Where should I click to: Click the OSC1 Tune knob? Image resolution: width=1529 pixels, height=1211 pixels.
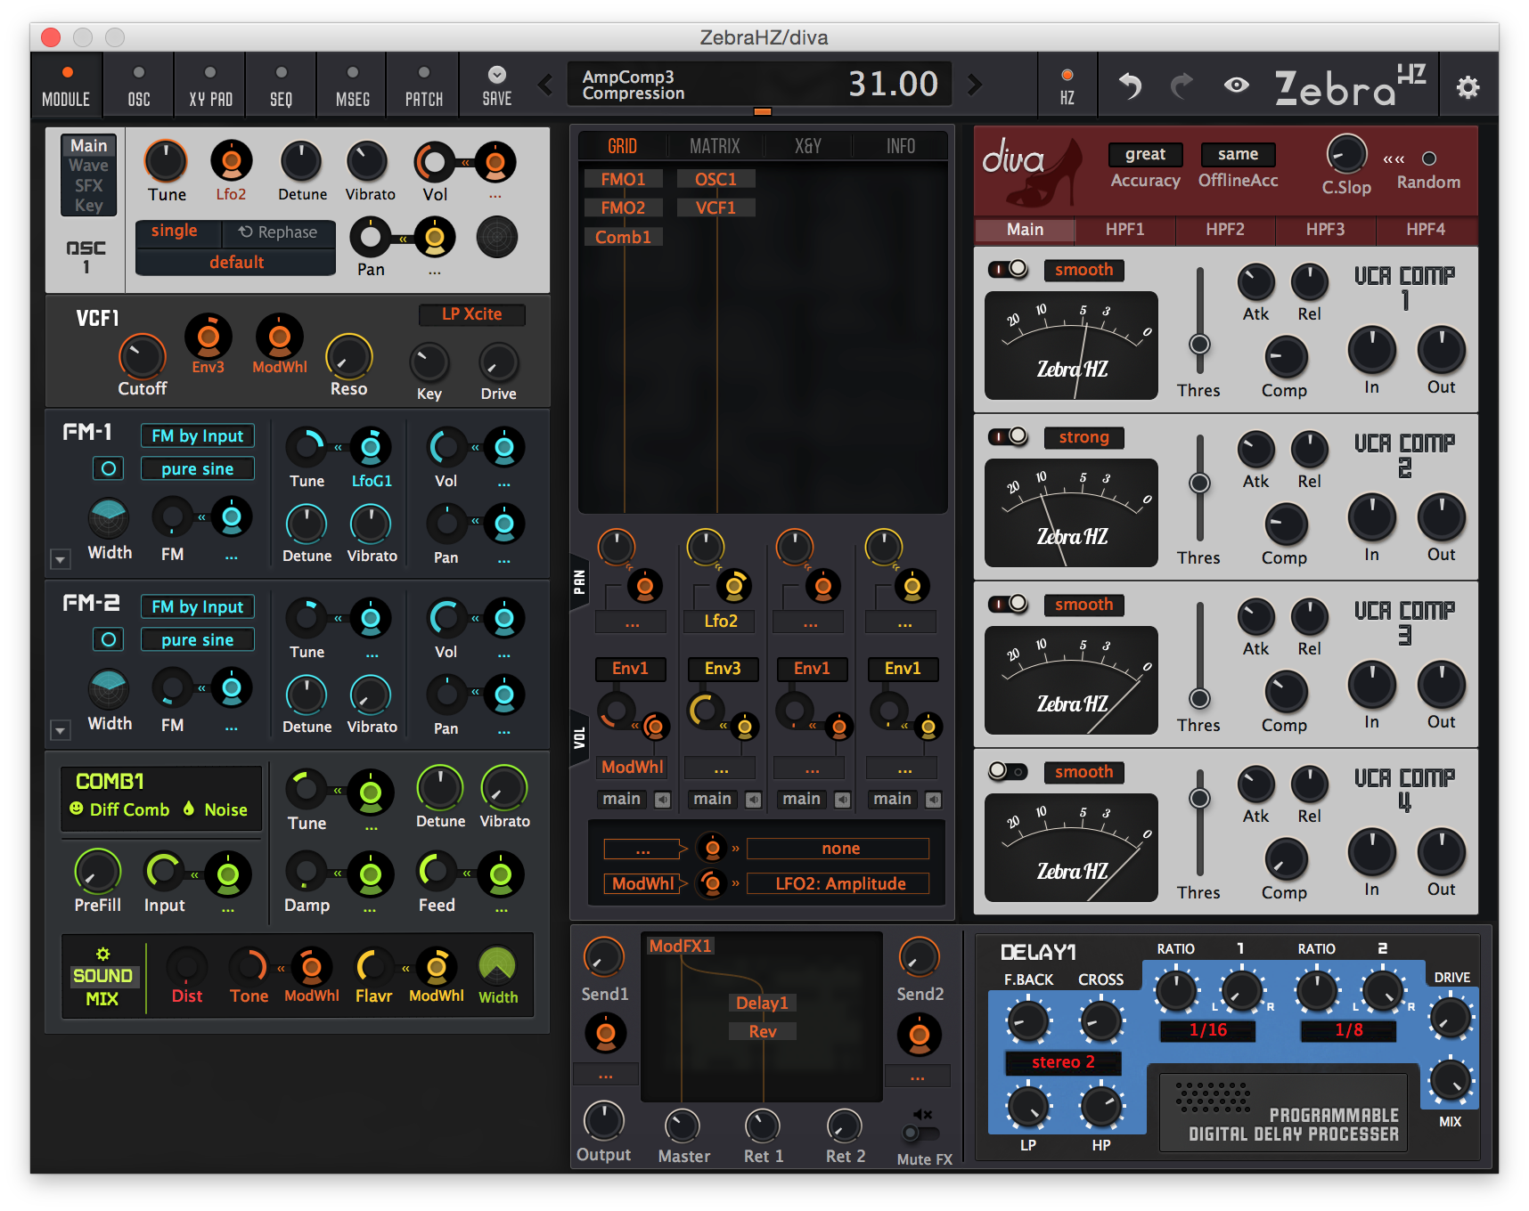(166, 162)
